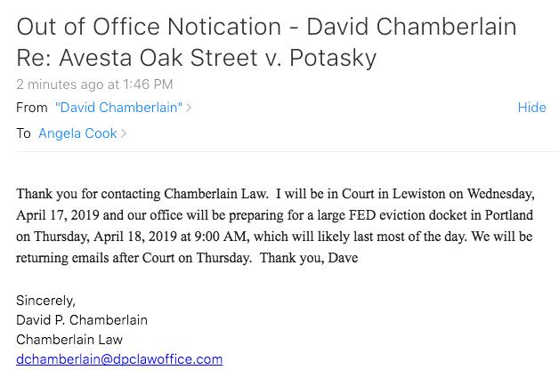Click the To label
Image resolution: width=559 pixels, height=378 pixels.
coord(23,133)
